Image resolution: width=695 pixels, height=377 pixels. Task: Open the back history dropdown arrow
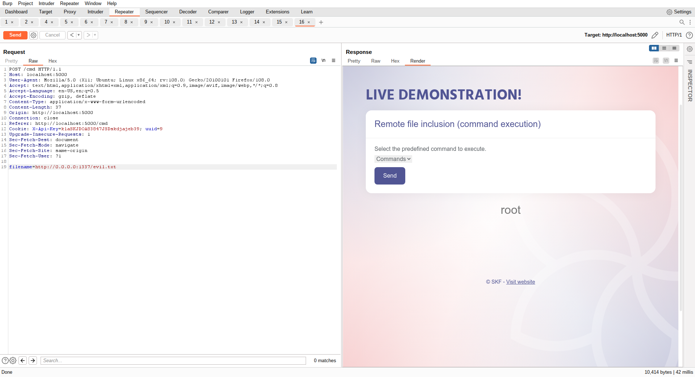(79, 35)
